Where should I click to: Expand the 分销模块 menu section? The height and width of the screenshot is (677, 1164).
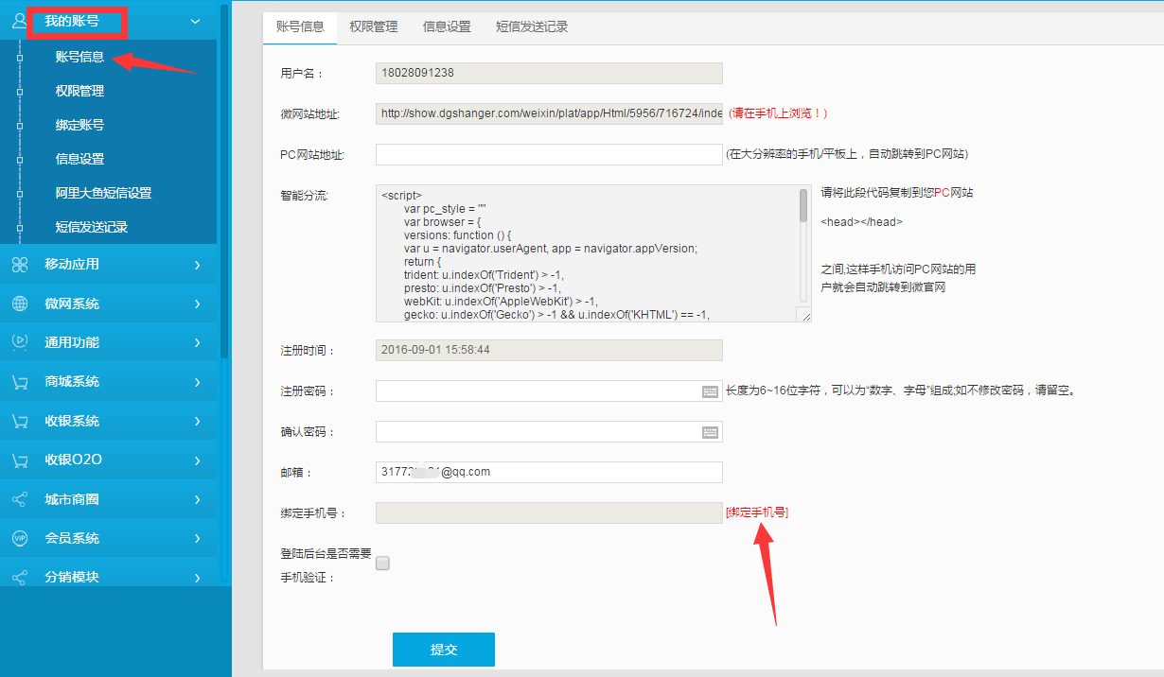(x=197, y=577)
